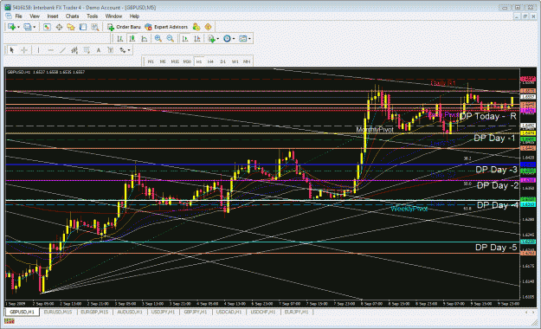The height and width of the screenshot is (329, 541).
Task: Switch chart to bar chart style
Action: click(120, 39)
